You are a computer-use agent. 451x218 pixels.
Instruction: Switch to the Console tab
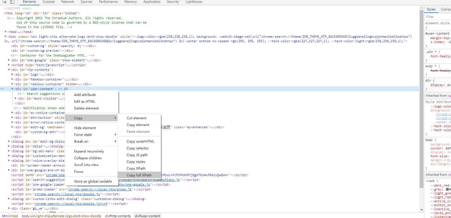tap(48, 2)
